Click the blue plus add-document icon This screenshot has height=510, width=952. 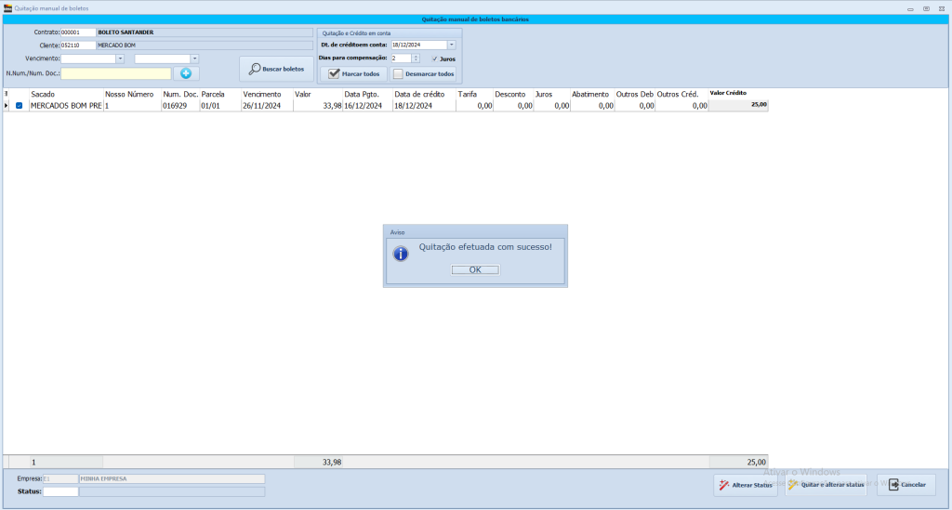186,73
